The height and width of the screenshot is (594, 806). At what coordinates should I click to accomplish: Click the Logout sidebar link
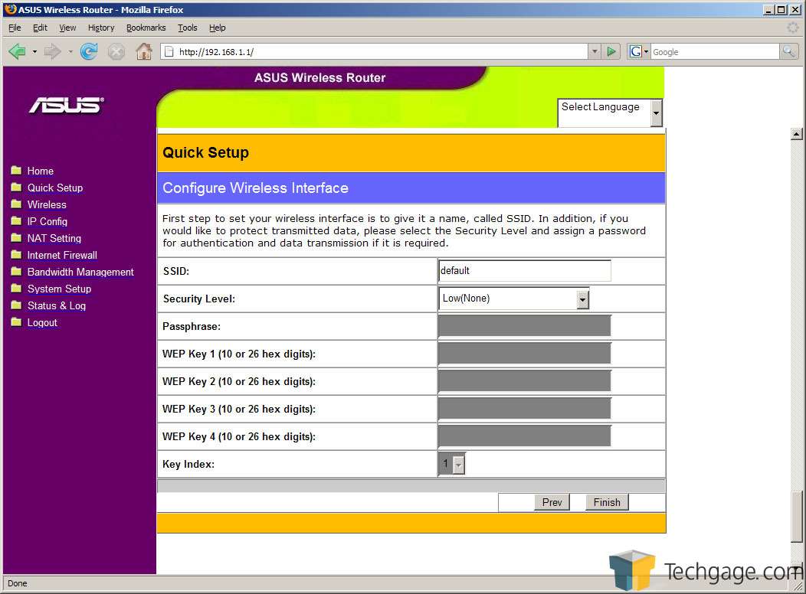pos(42,323)
